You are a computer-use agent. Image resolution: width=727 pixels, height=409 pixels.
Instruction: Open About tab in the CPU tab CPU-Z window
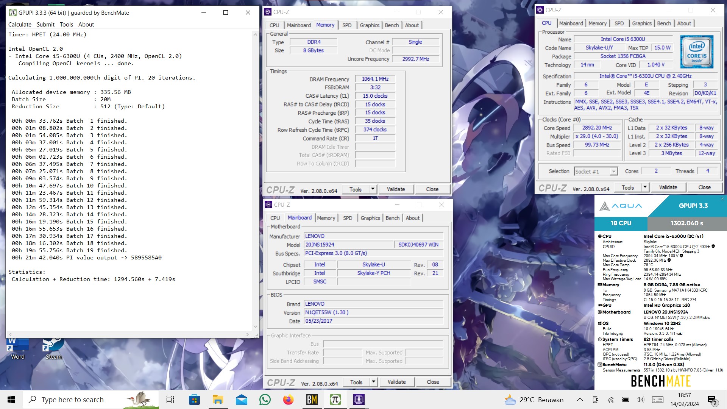click(x=684, y=23)
